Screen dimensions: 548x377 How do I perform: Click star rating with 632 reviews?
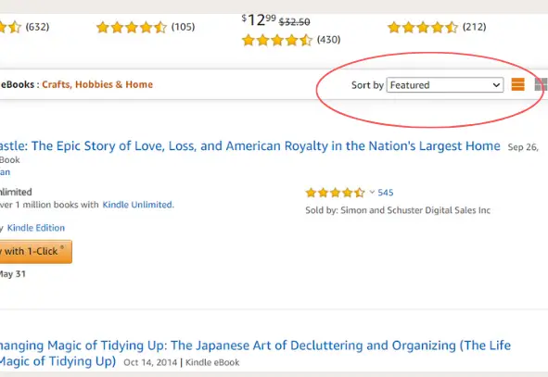pyautogui.click(x=10, y=27)
